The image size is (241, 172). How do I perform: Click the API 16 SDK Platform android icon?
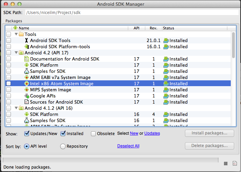point(27,114)
